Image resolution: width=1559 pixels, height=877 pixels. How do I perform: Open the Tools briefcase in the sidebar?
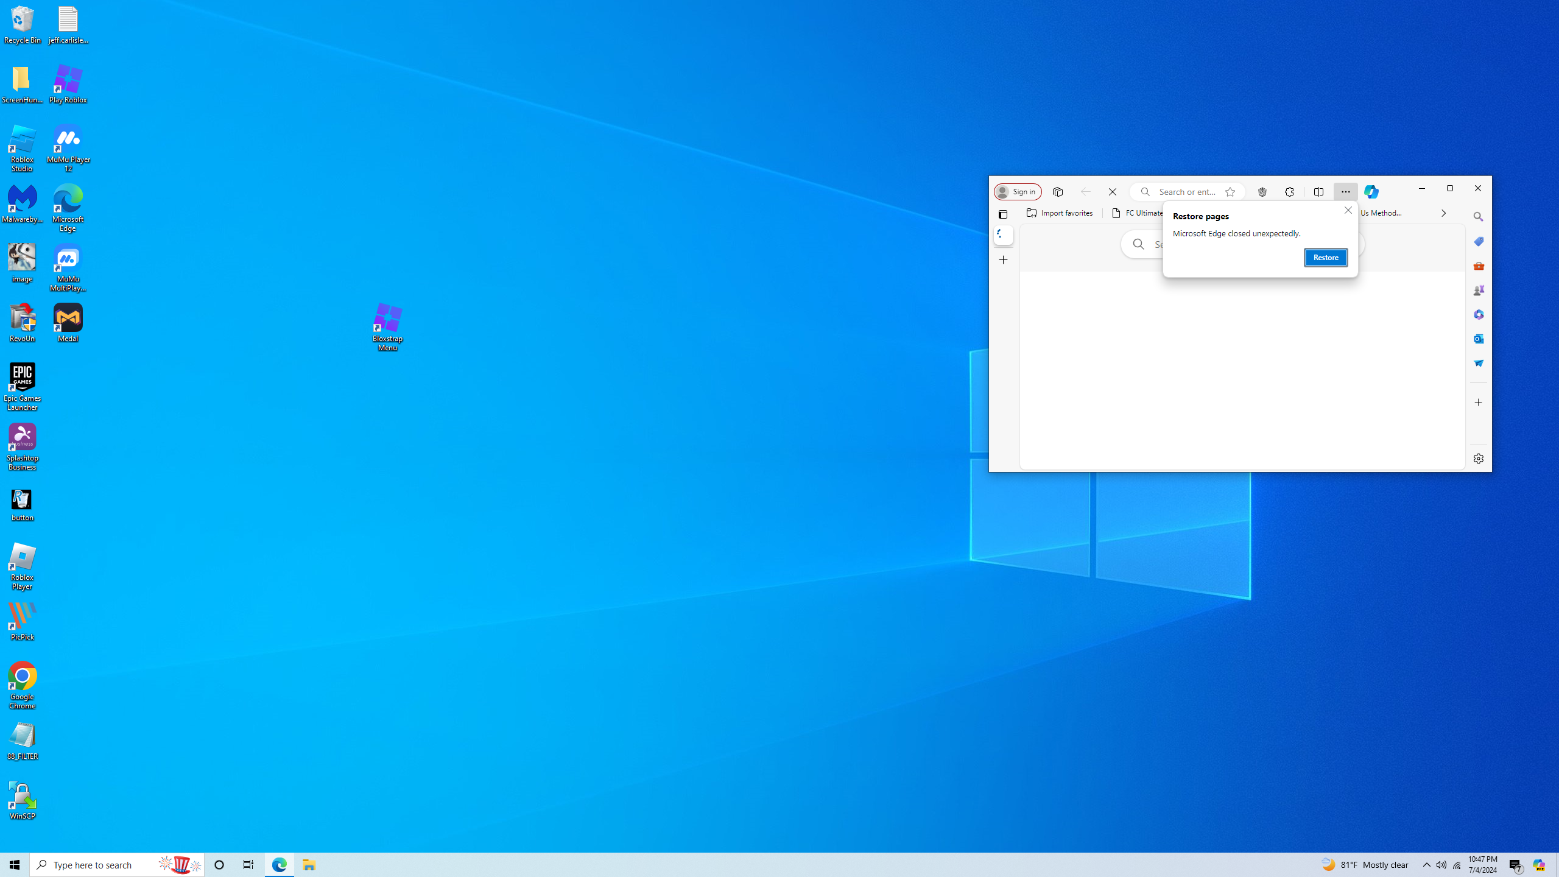coord(1478,266)
